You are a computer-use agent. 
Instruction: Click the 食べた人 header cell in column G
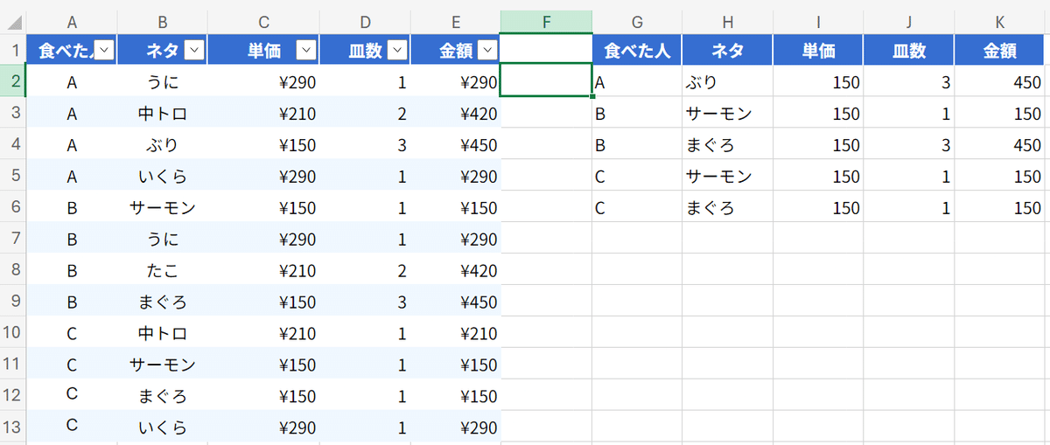(637, 50)
